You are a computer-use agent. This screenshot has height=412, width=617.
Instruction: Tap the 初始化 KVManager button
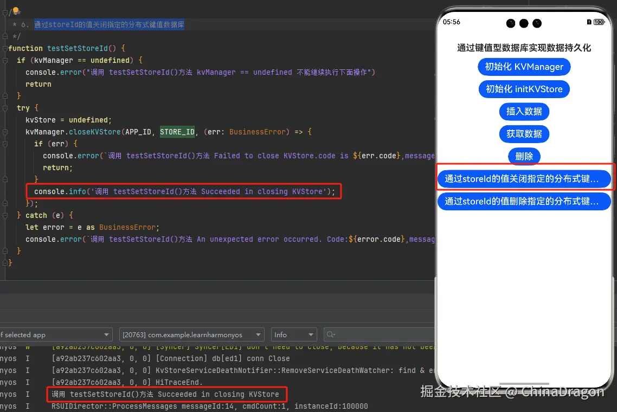(x=524, y=67)
